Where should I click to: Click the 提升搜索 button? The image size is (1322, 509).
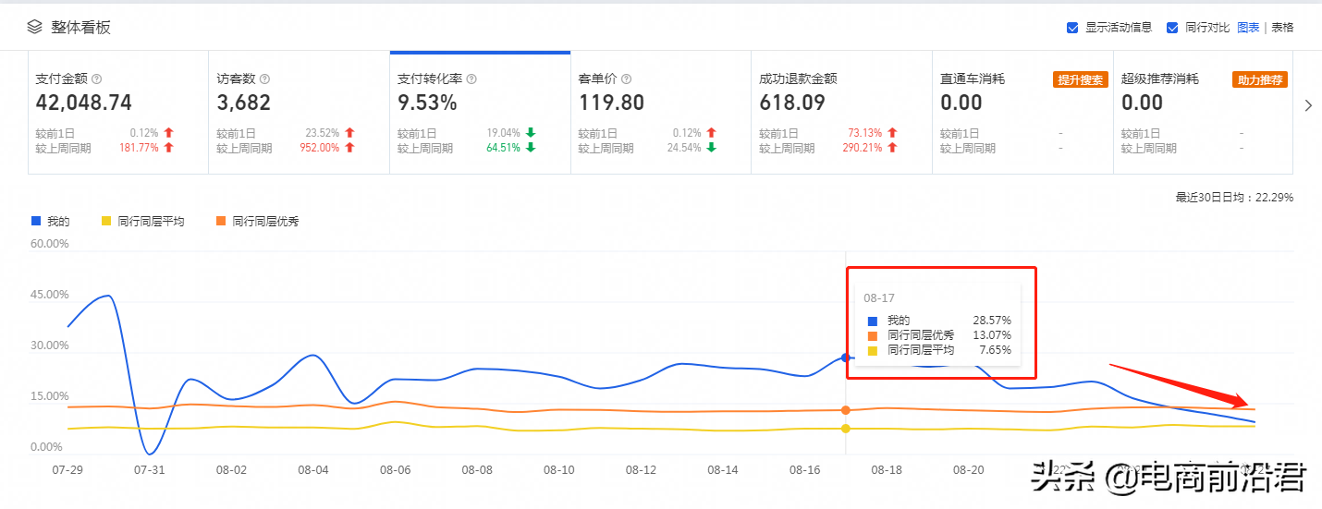click(1080, 79)
